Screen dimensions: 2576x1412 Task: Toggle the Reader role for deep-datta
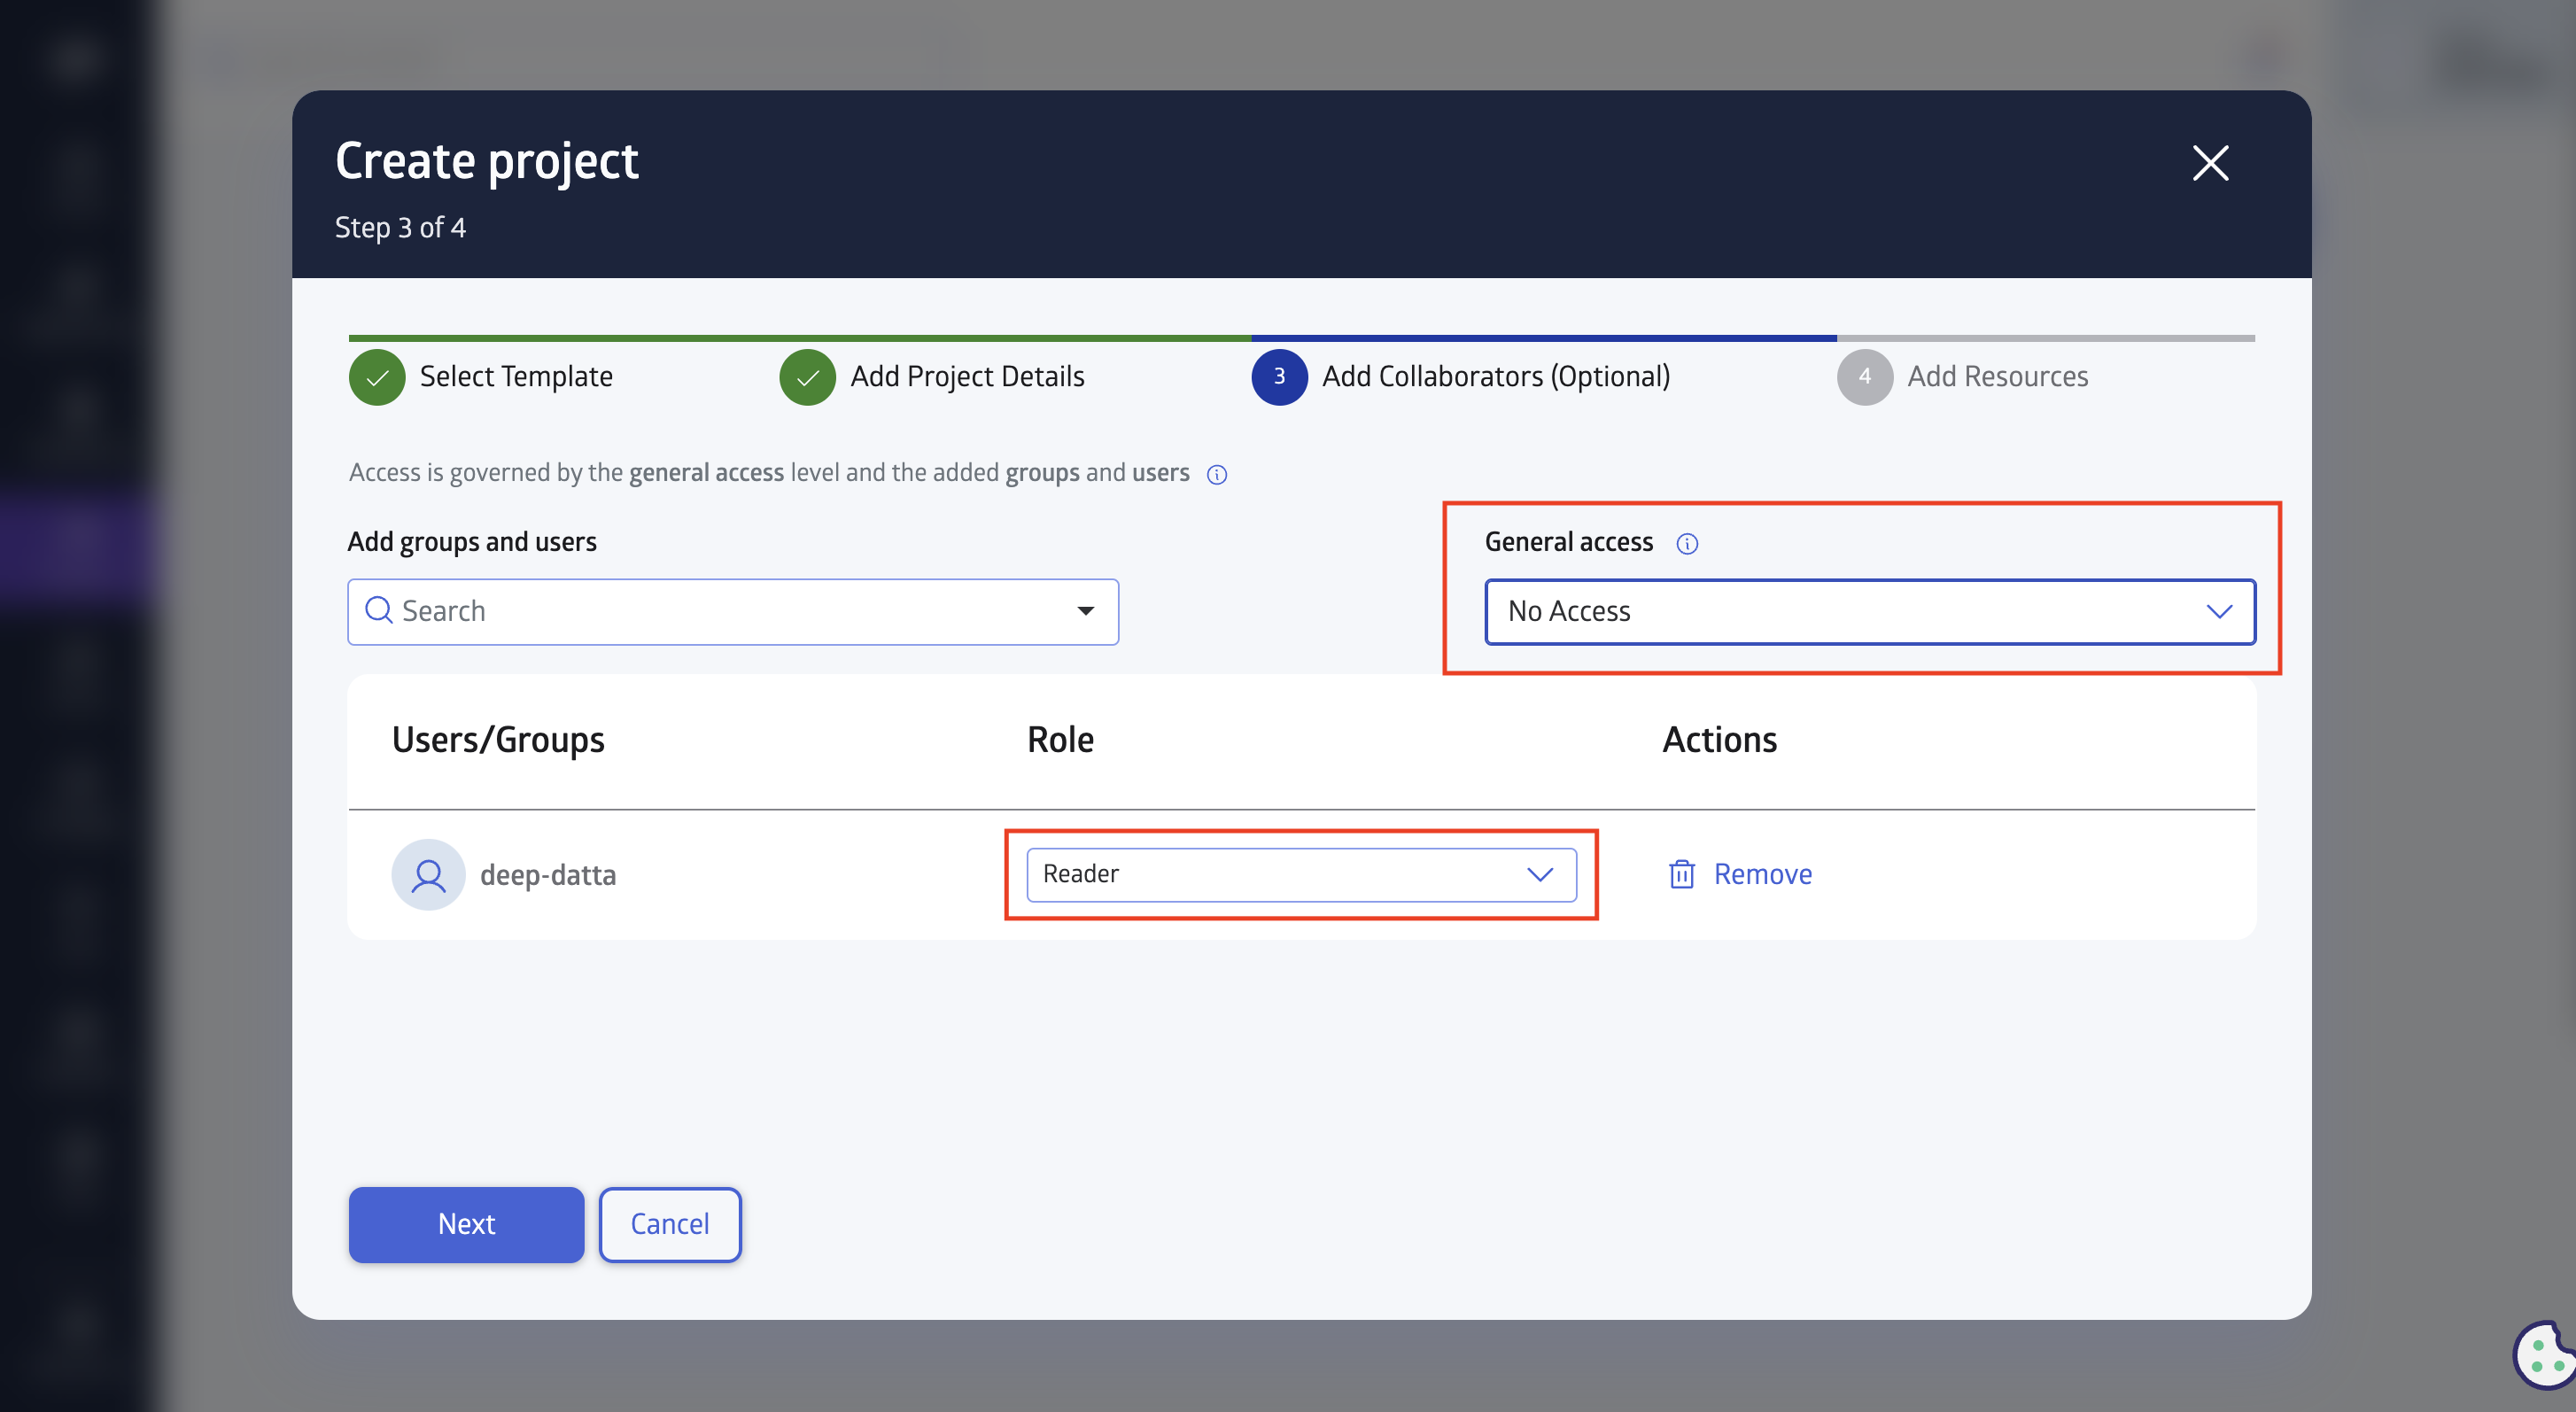click(x=1300, y=874)
